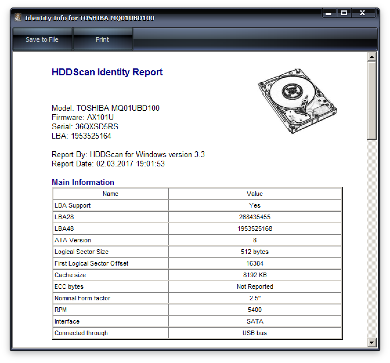This screenshot has height=363, width=390.
Task: Click the Save to File button
Action: [x=42, y=39]
